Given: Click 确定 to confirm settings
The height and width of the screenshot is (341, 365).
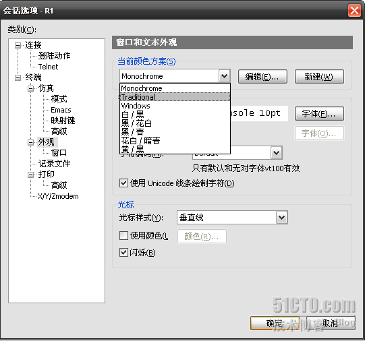Looking at the screenshot, I should click(275, 323).
